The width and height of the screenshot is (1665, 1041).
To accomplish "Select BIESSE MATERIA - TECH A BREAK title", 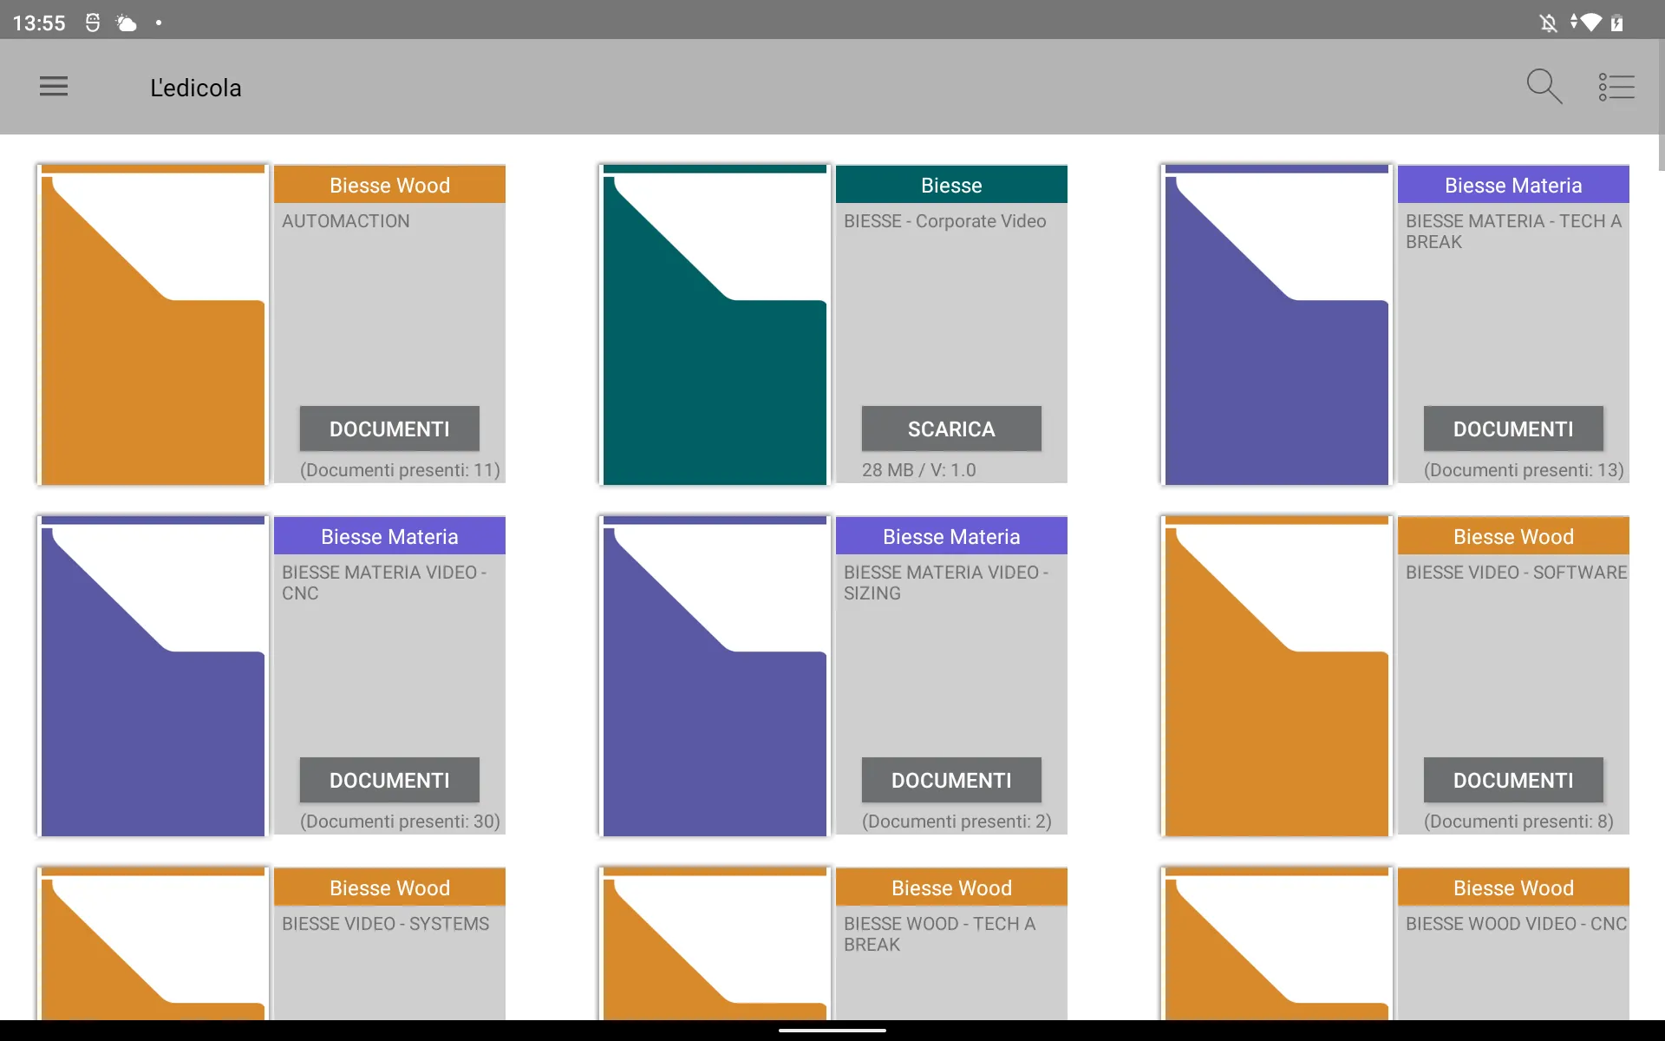I will point(1514,232).
